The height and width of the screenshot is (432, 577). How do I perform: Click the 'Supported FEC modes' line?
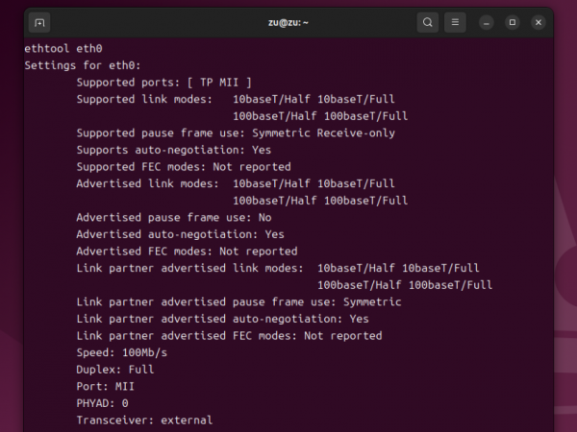[184, 167]
